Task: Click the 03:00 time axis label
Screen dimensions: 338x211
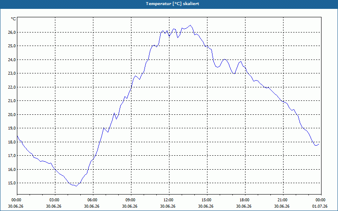Action: point(55,200)
